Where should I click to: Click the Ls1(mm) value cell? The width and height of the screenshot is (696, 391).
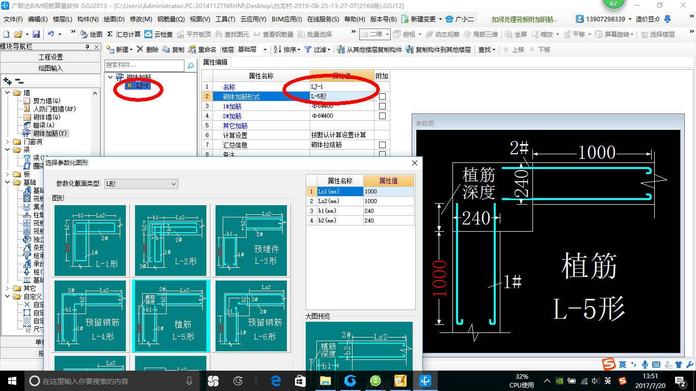pyautogui.click(x=388, y=191)
